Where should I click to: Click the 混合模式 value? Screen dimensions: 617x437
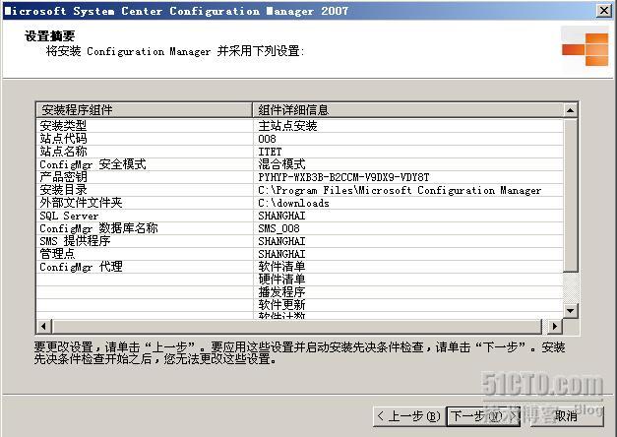tap(281, 164)
